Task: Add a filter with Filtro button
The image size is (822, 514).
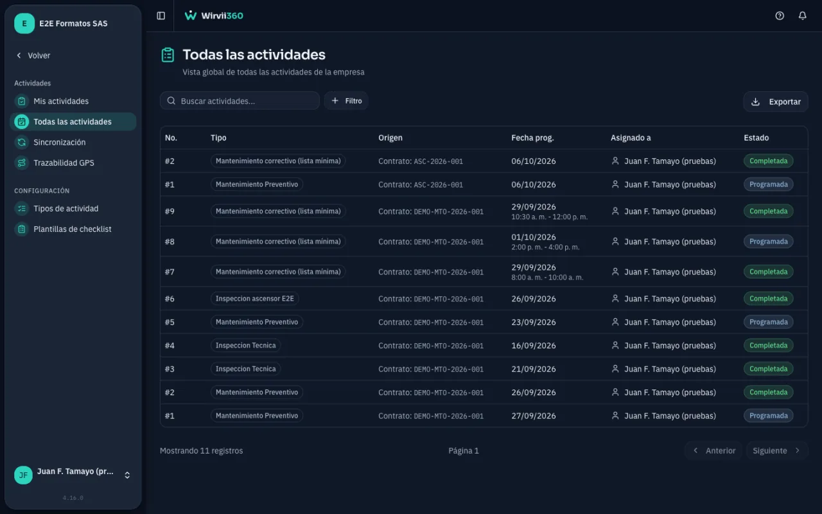Action: point(346,101)
